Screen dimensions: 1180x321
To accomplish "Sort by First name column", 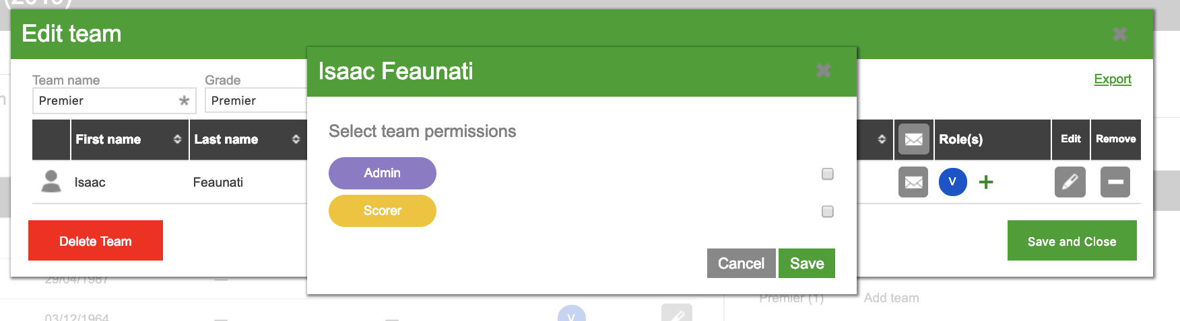I will [177, 139].
